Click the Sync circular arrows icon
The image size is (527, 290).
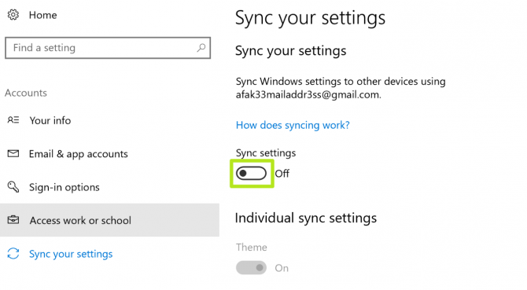click(13, 253)
